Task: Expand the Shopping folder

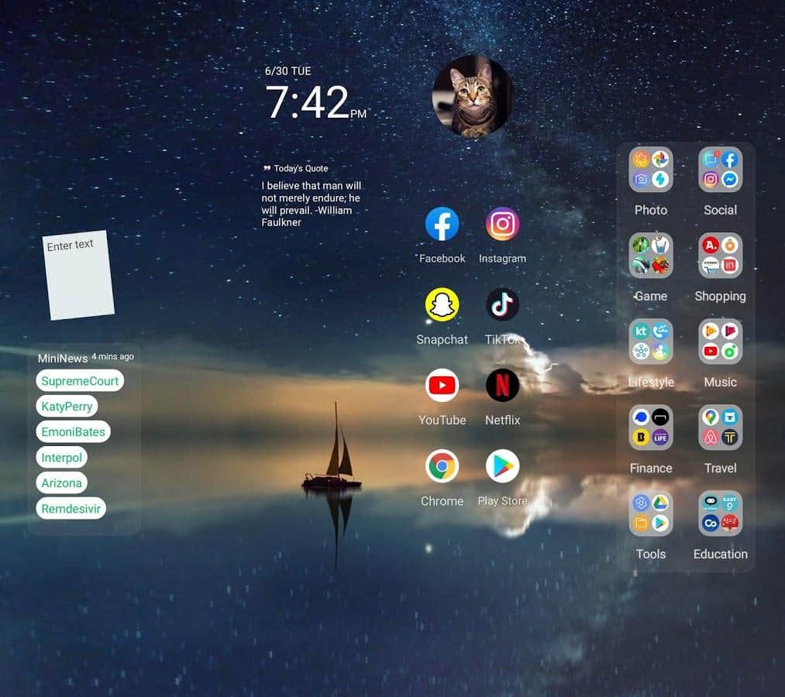Action: coord(720,256)
